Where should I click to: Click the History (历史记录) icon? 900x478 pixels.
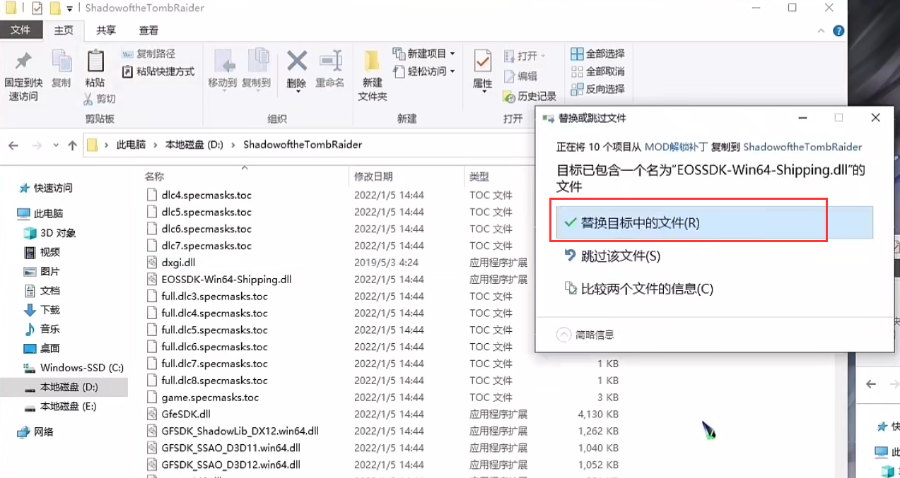click(509, 96)
